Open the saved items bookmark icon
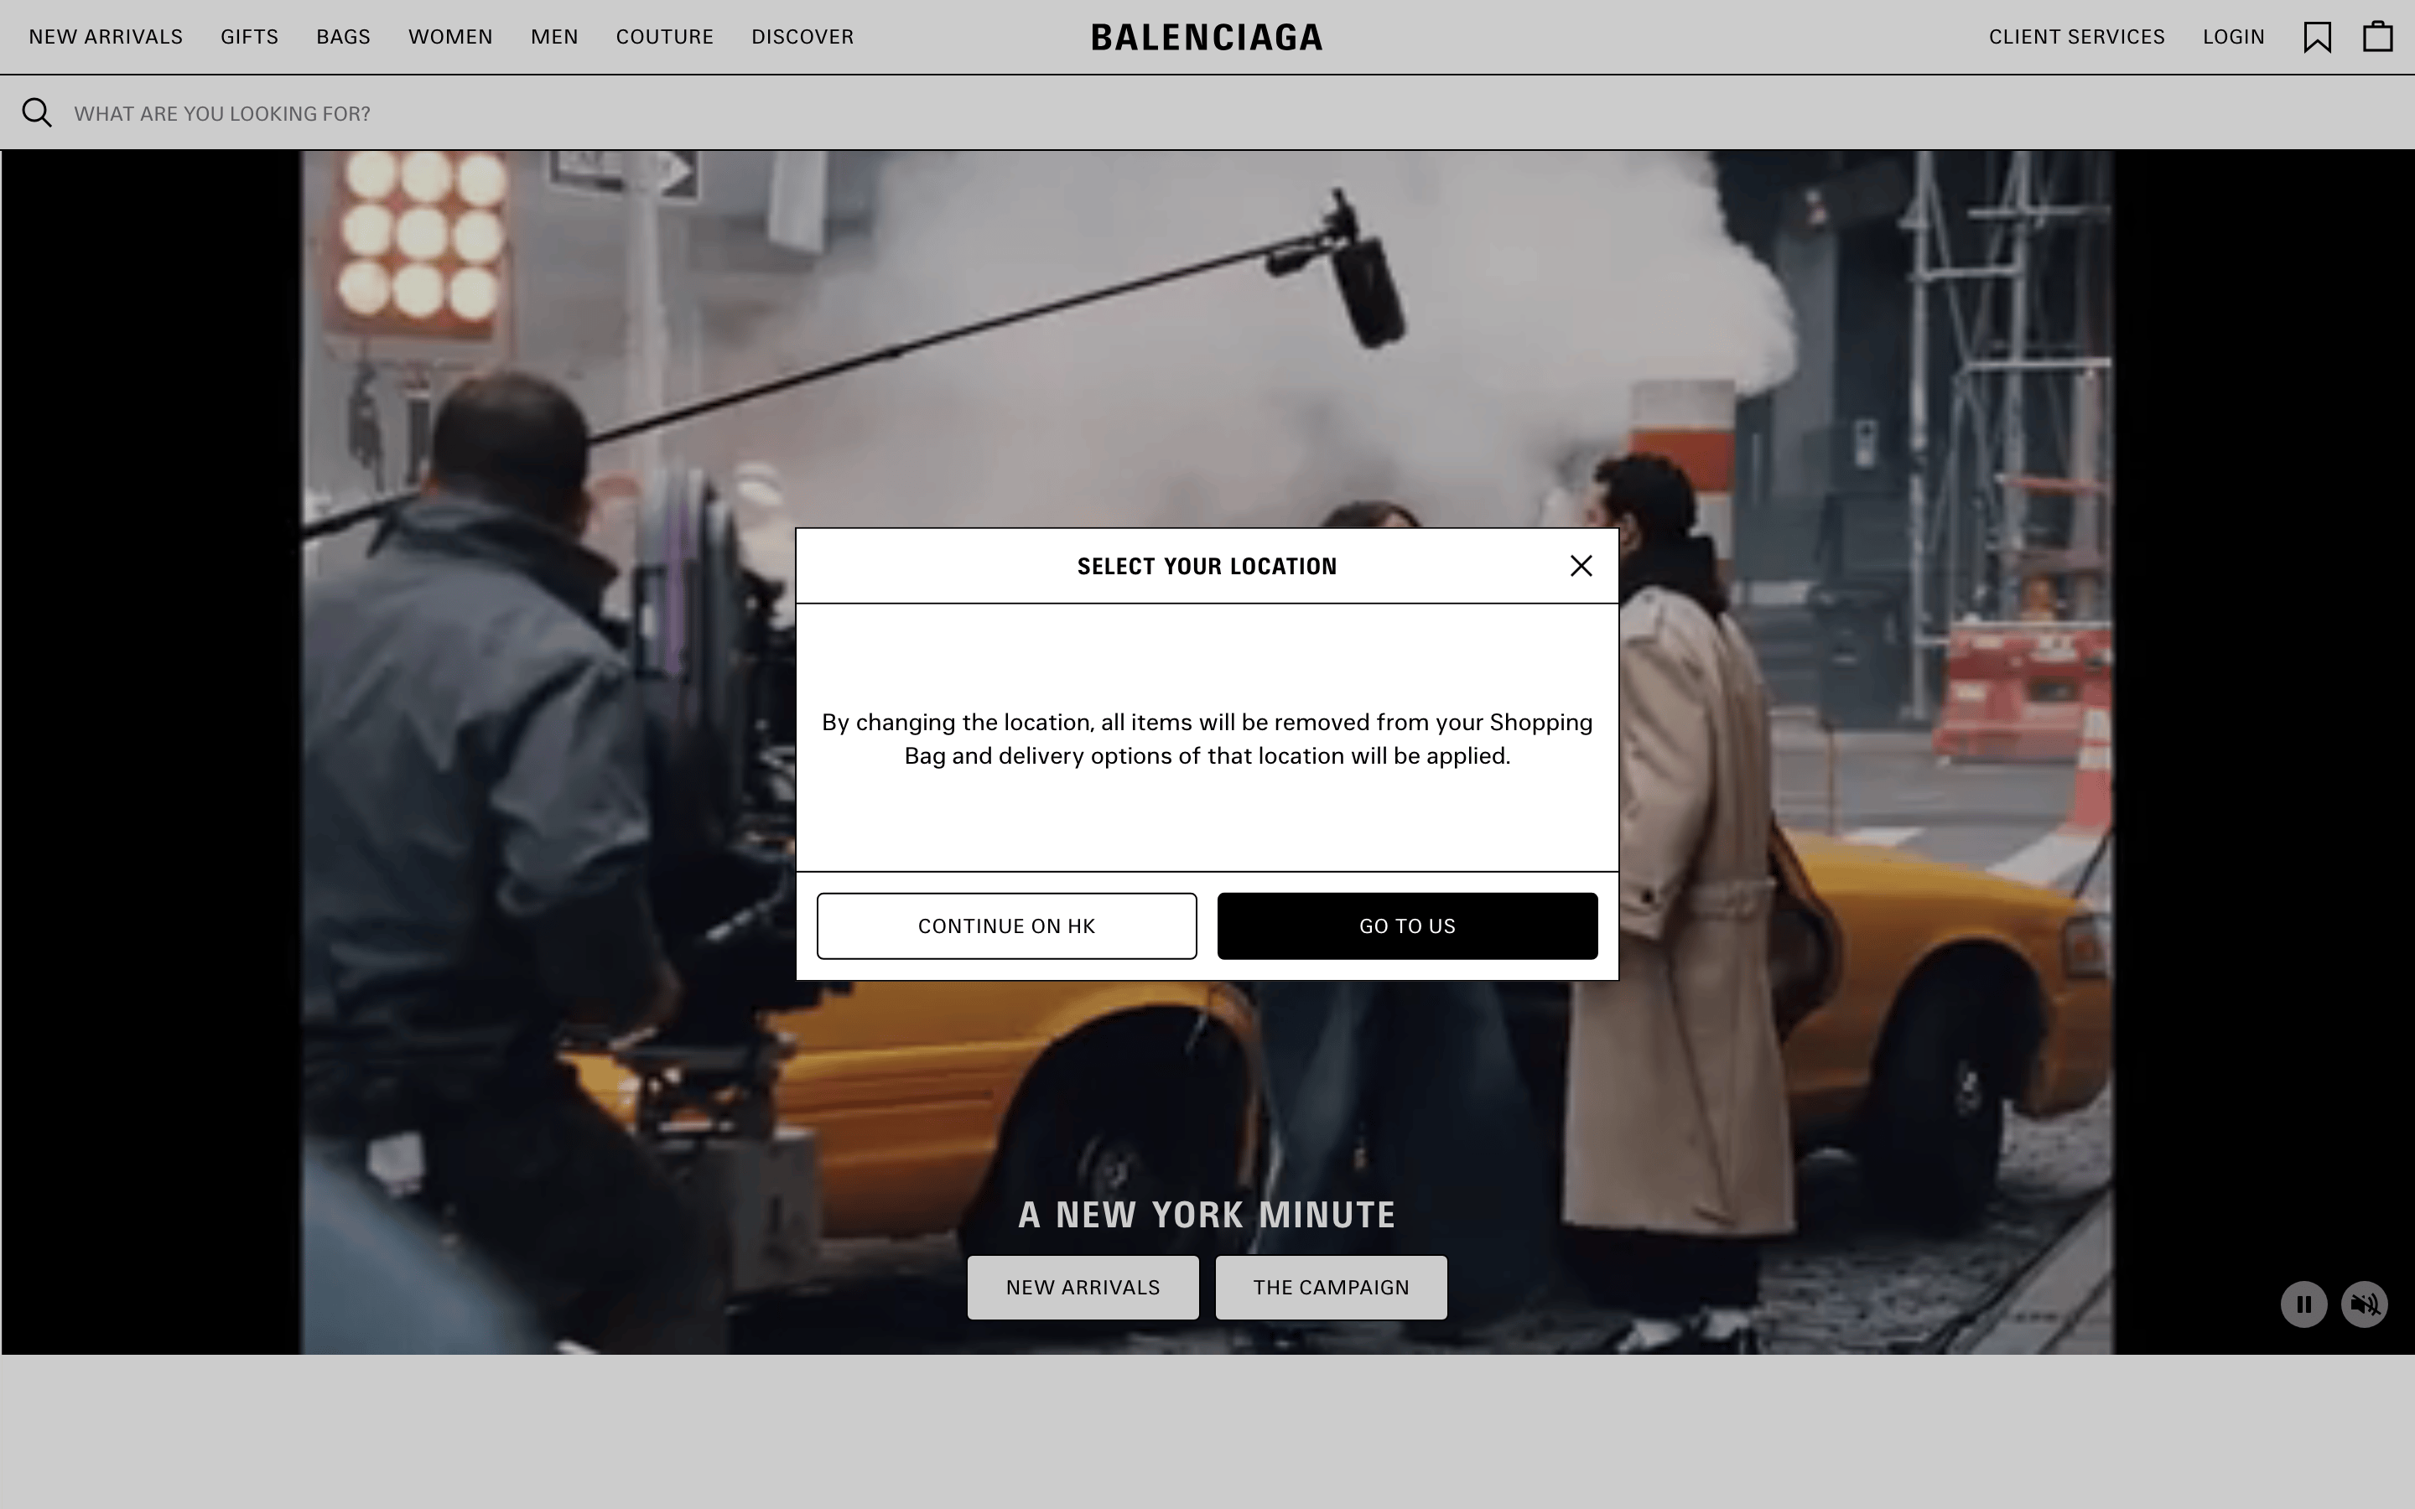Viewport: 2415px width, 1509px height. (2317, 37)
